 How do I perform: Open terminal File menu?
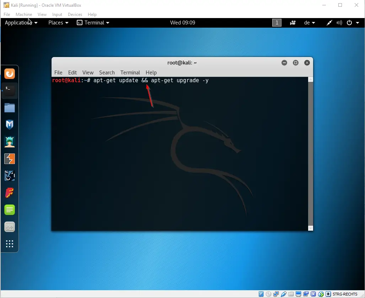click(x=58, y=73)
